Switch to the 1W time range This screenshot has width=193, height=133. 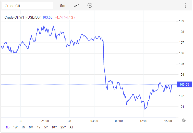point(15,127)
